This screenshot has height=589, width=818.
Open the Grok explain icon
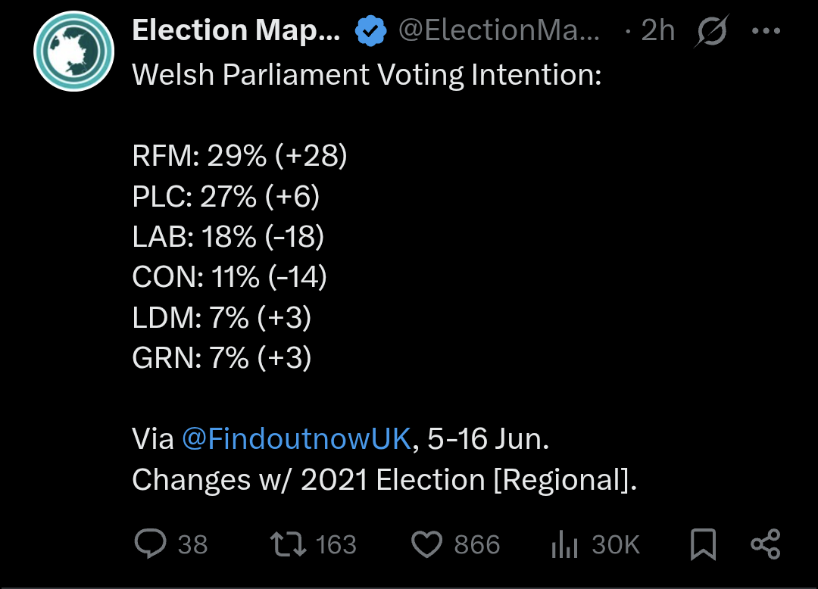click(x=711, y=31)
